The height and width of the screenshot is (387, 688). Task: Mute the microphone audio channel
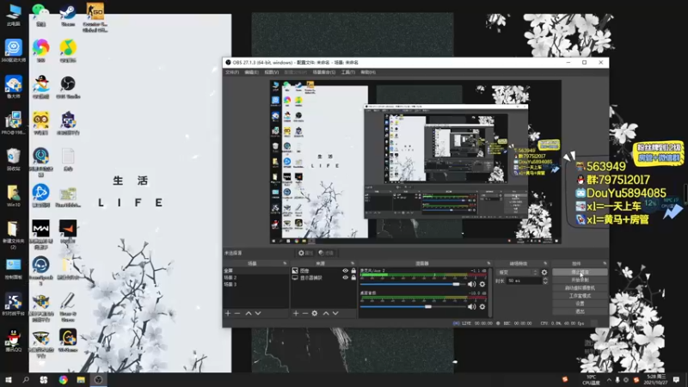[x=471, y=285]
